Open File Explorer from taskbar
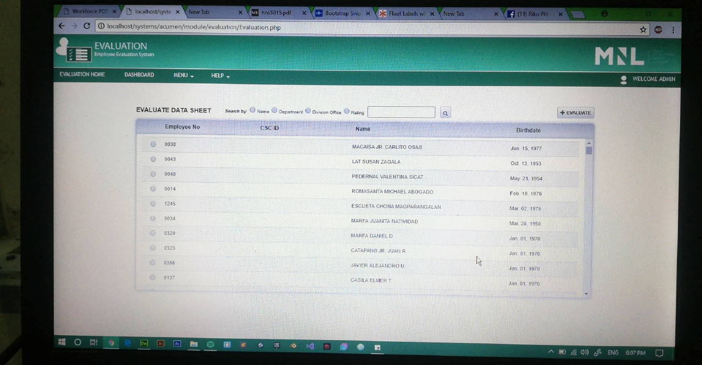 point(194,344)
